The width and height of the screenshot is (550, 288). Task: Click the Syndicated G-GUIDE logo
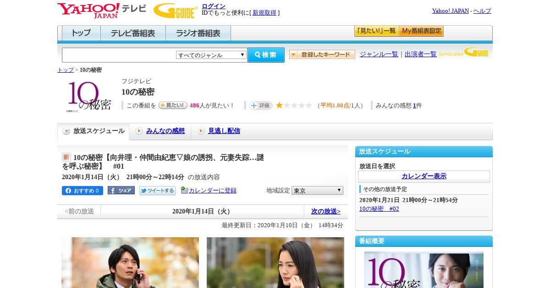pos(464,53)
